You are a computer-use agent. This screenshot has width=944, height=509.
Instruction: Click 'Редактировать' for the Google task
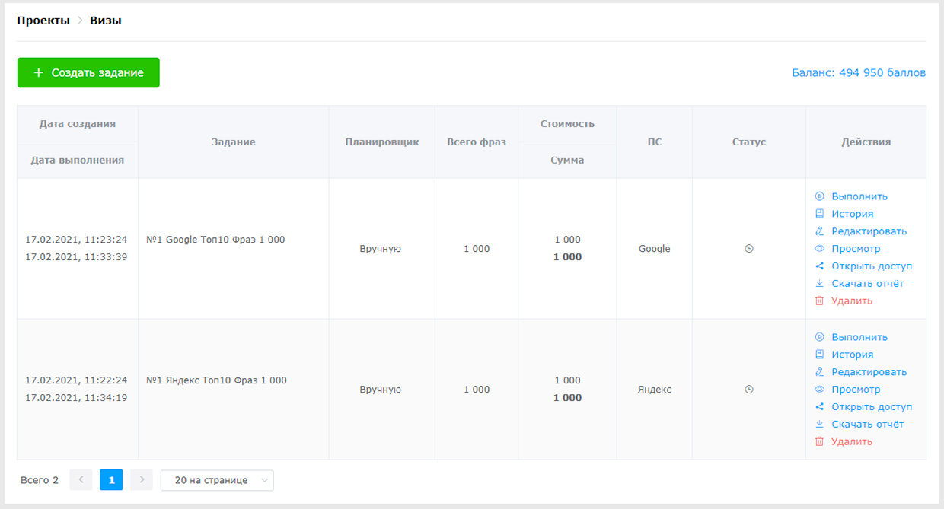coord(869,231)
